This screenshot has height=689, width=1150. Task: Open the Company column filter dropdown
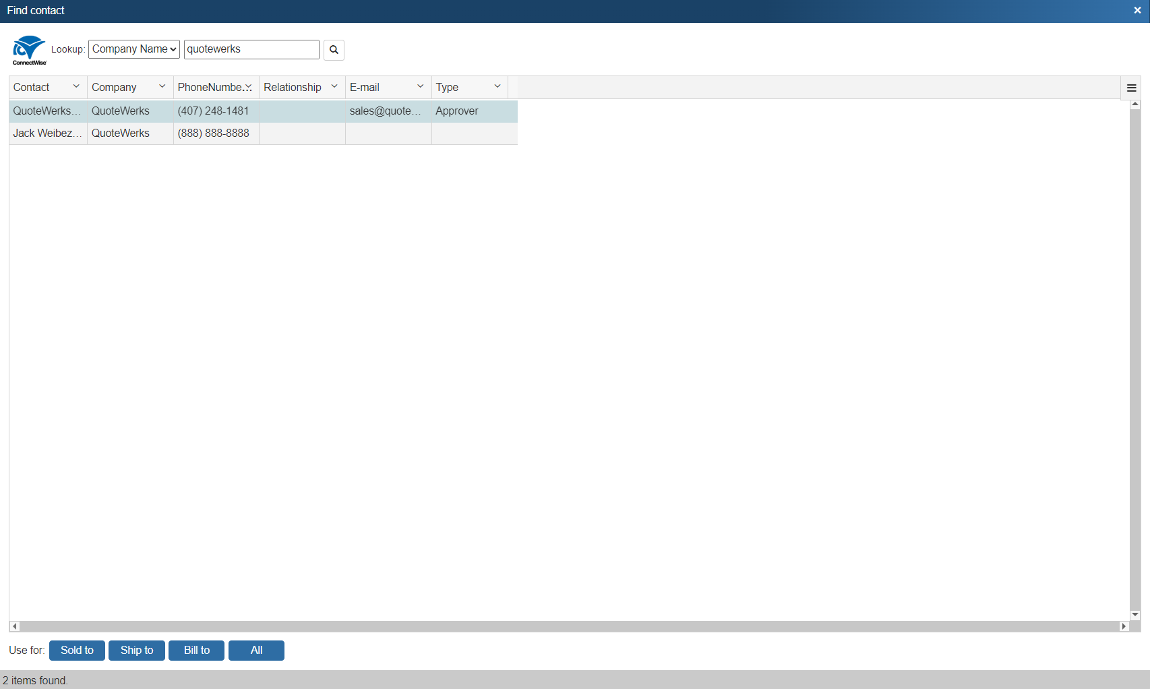(x=162, y=87)
